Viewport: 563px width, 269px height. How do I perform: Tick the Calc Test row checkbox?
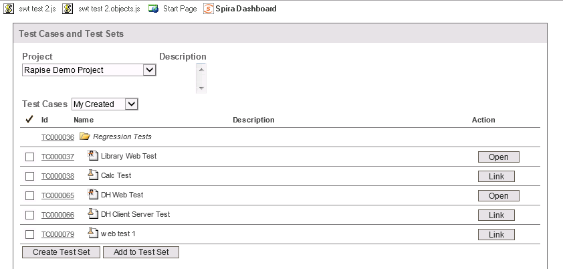29,177
